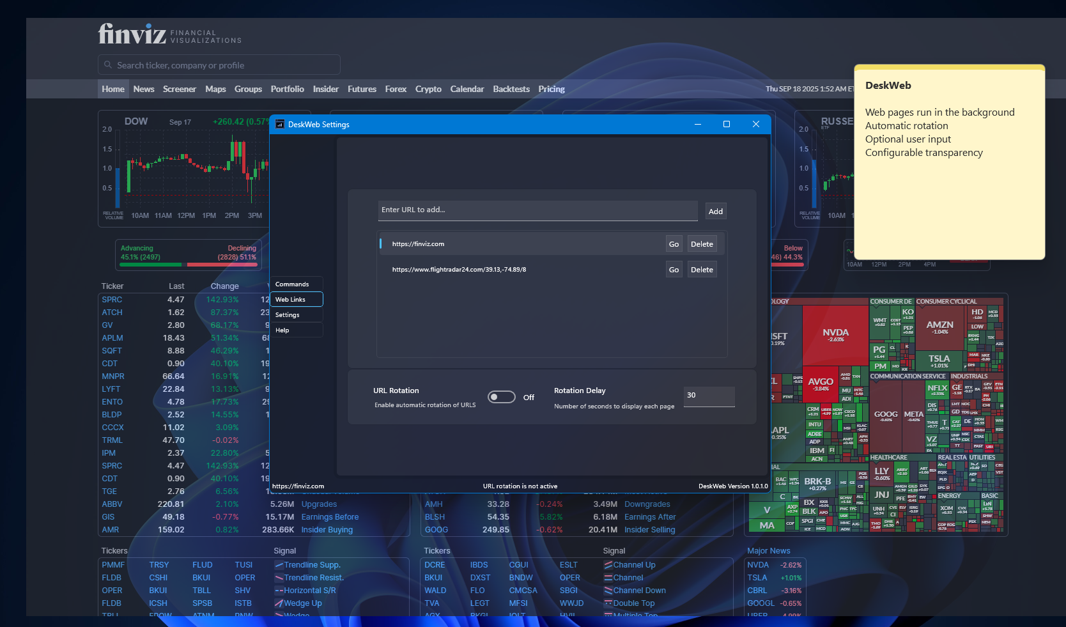Screen dimensions: 1066x627
Task: Click Forex tab on finviz
Action: tap(396, 89)
